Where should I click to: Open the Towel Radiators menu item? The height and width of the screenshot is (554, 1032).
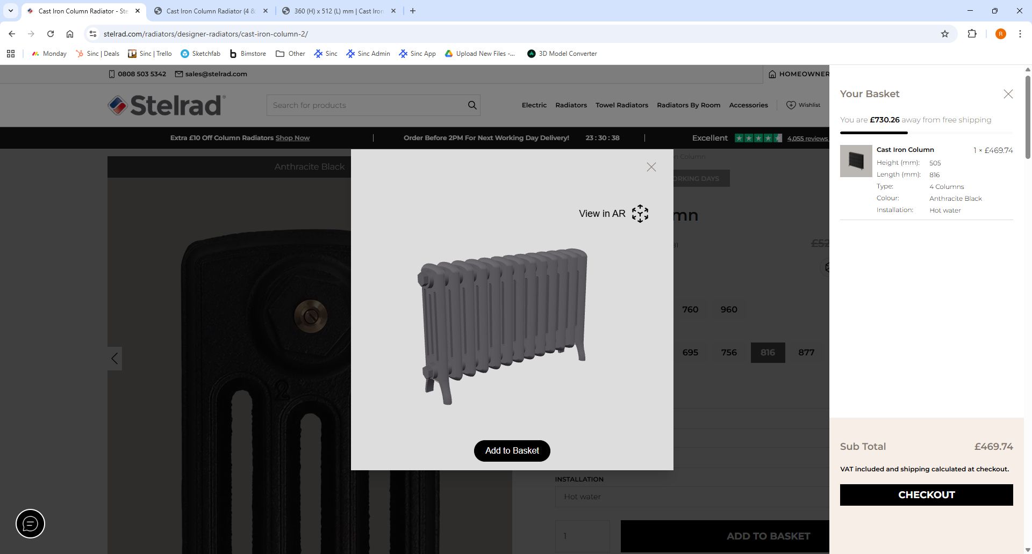pyautogui.click(x=621, y=105)
